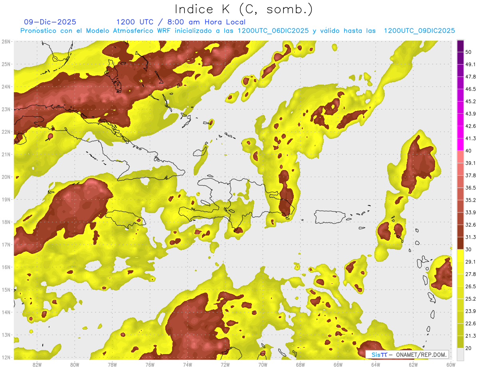Click the legend value "32.6"
Image resolution: width=479 pixels, height=370 pixels.
click(471, 225)
